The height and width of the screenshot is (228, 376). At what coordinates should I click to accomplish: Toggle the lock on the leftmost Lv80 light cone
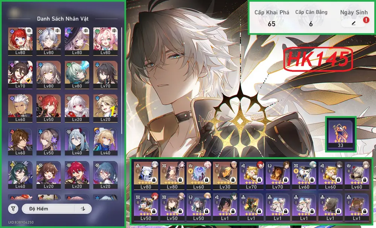tap(154, 180)
